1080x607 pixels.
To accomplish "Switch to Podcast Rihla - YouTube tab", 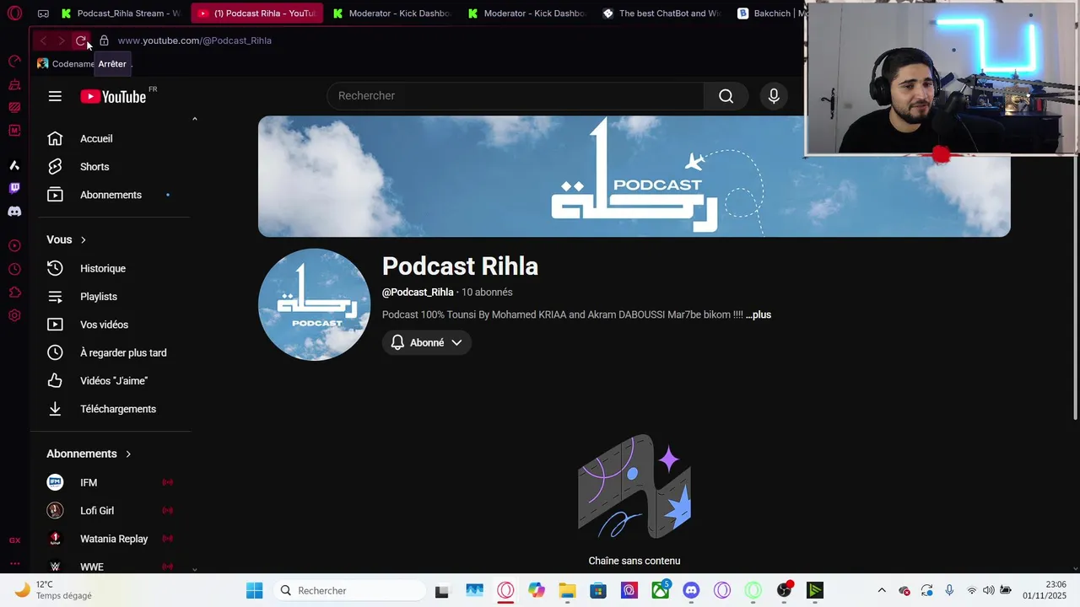I will [256, 13].
